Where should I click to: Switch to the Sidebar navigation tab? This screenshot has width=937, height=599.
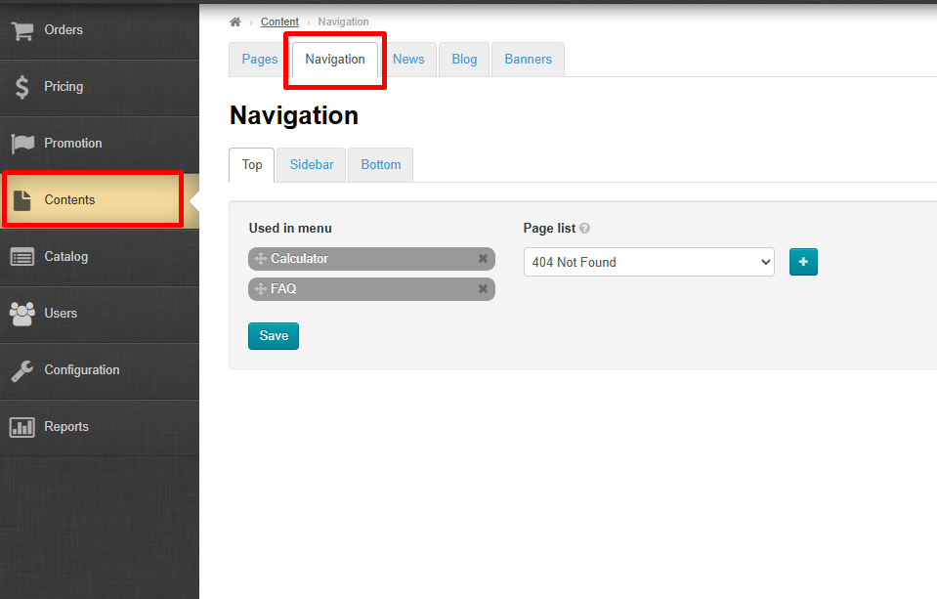click(x=312, y=165)
